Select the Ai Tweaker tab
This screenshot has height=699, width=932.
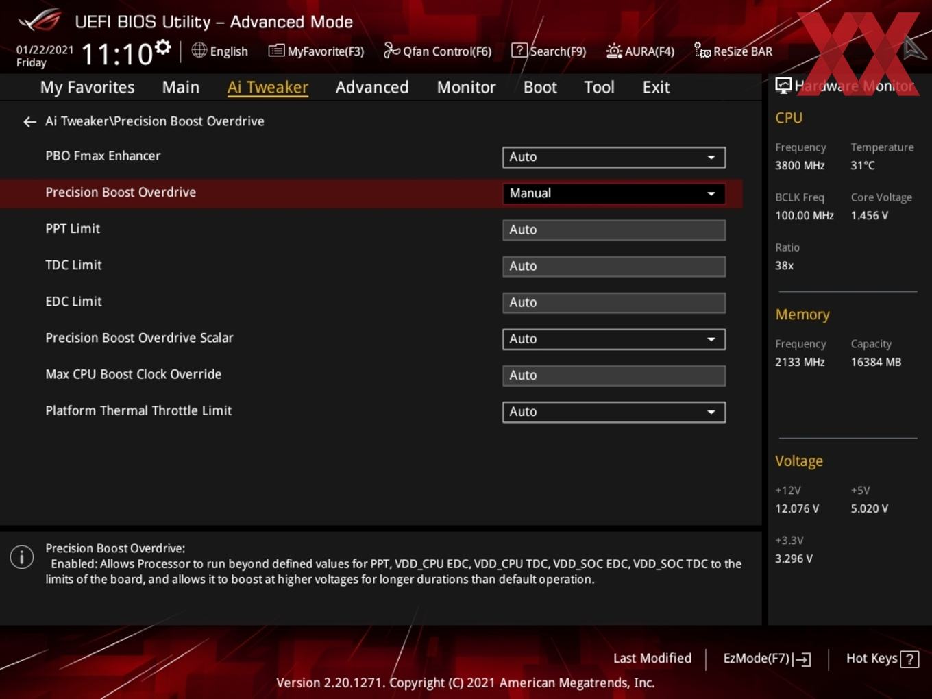click(268, 87)
